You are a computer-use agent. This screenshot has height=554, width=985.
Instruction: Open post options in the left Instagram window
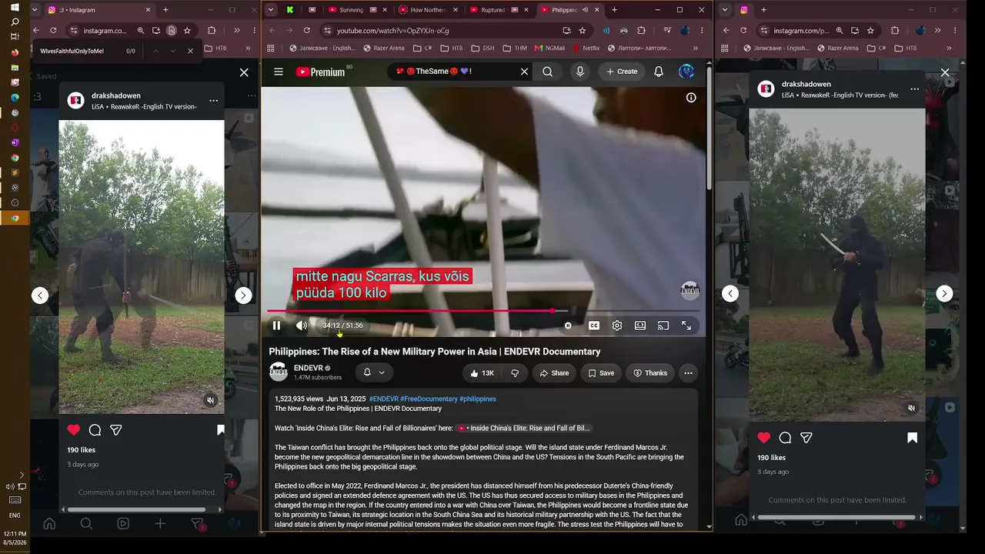point(214,101)
